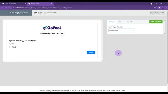Click the browser forward arrow
This screenshot has width=168, height=94.
coord(6,8)
